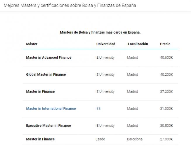Click the 27.000€ price
This screenshot has width=191, height=146.
point(167,139)
